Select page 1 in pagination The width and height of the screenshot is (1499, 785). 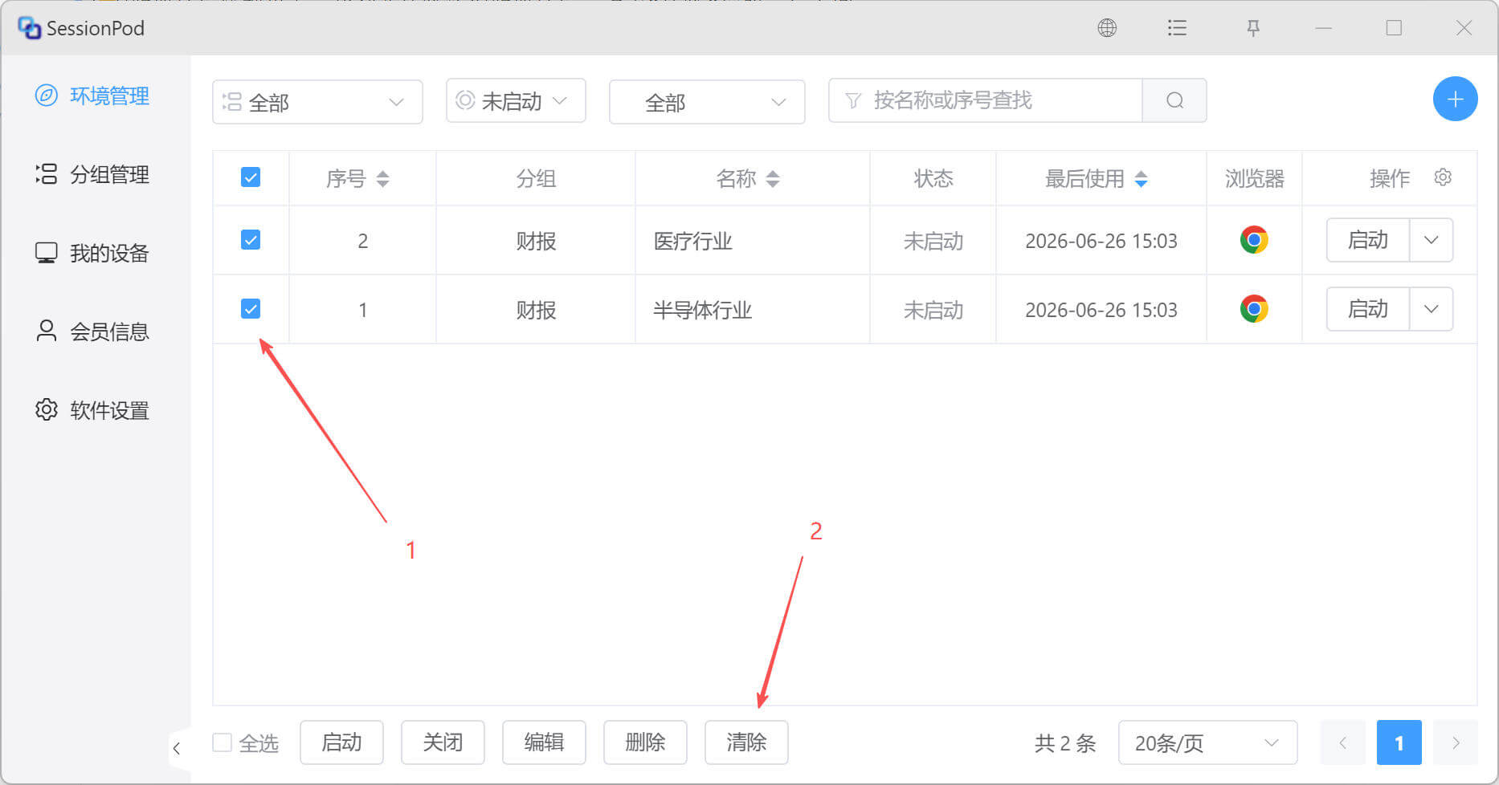point(1399,742)
